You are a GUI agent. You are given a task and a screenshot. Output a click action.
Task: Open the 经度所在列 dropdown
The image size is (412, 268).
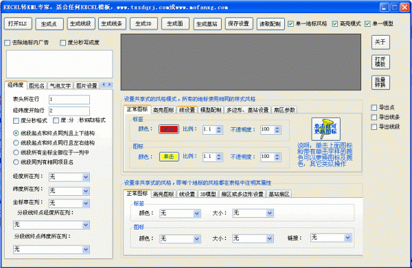coord(69,177)
